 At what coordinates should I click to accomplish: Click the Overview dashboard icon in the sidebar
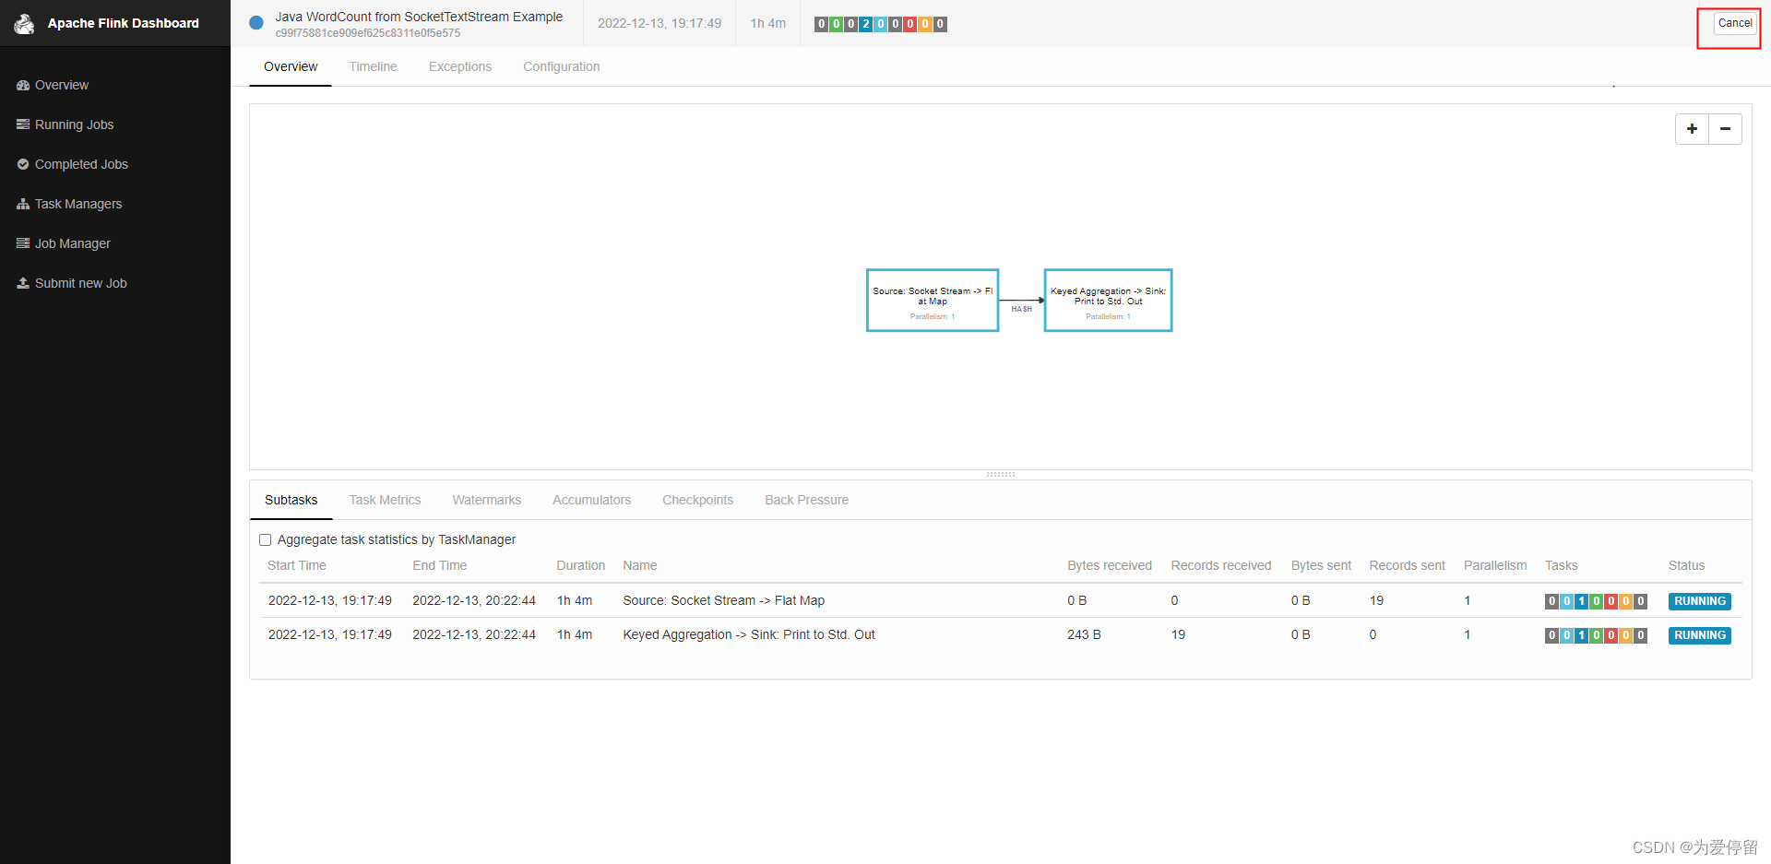(x=23, y=85)
